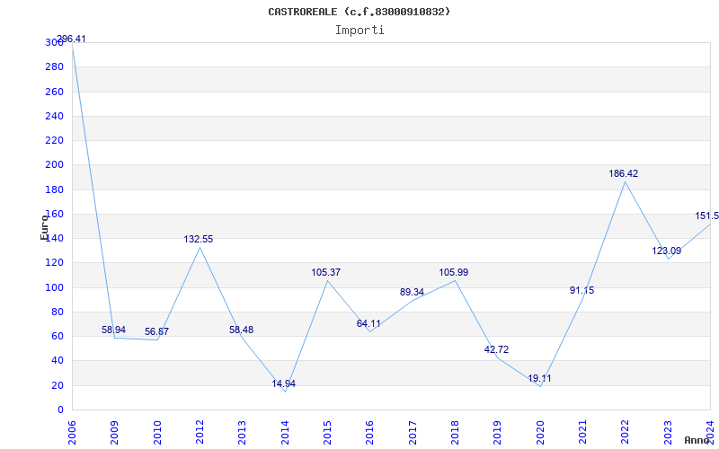Click the 58.94 data label
Screen dimensions: 719x449
114,330
